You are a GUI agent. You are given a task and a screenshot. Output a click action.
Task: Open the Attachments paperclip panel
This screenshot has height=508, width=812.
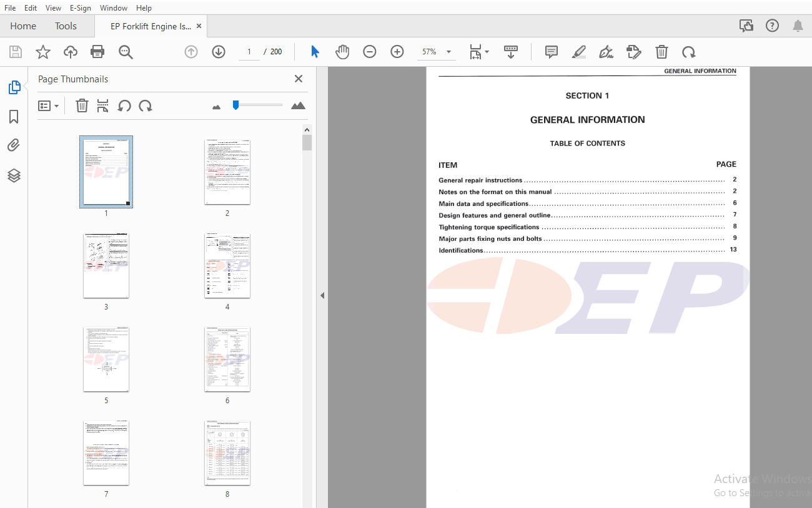14,145
